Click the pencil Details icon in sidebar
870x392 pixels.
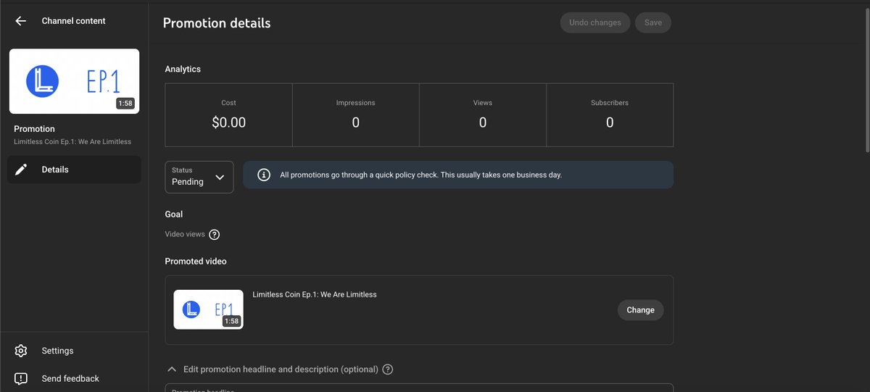pyautogui.click(x=21, y=170)
